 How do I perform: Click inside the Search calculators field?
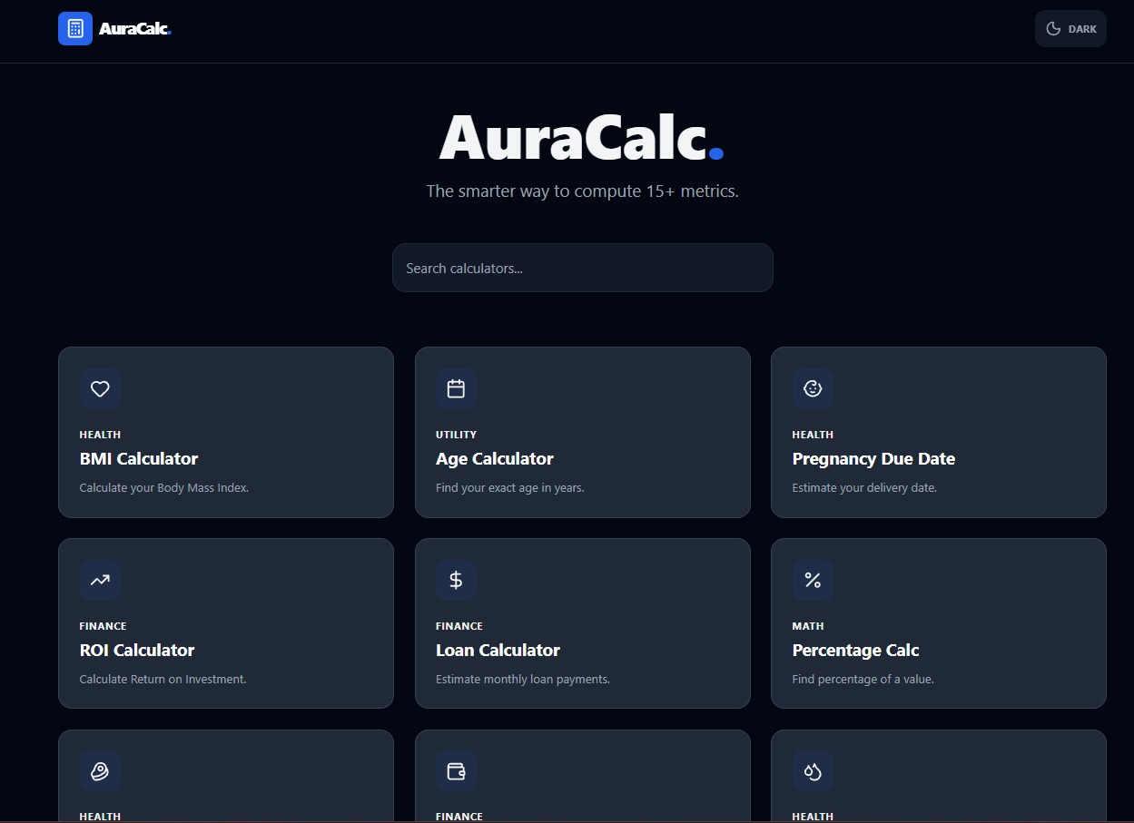tap(582, 268)
